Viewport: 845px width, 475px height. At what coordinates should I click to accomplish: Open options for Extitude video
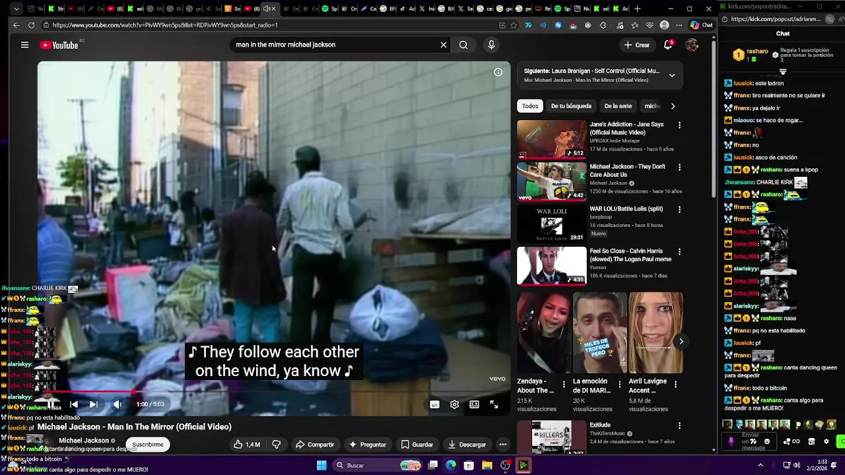point(679,426)
